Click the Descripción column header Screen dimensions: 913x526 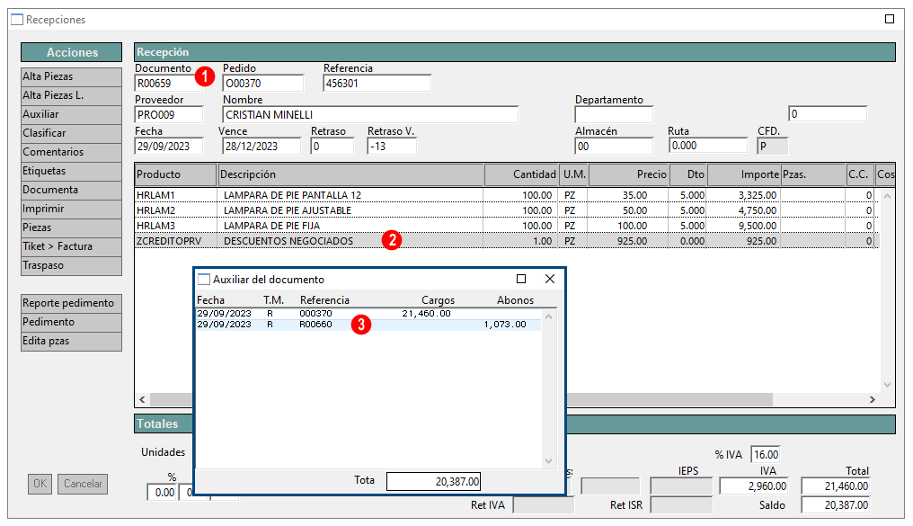[350, 174]
